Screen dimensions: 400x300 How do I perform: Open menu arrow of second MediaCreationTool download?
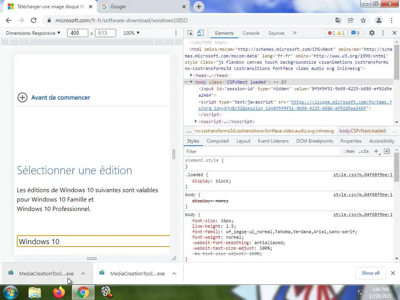coord(174,273)
